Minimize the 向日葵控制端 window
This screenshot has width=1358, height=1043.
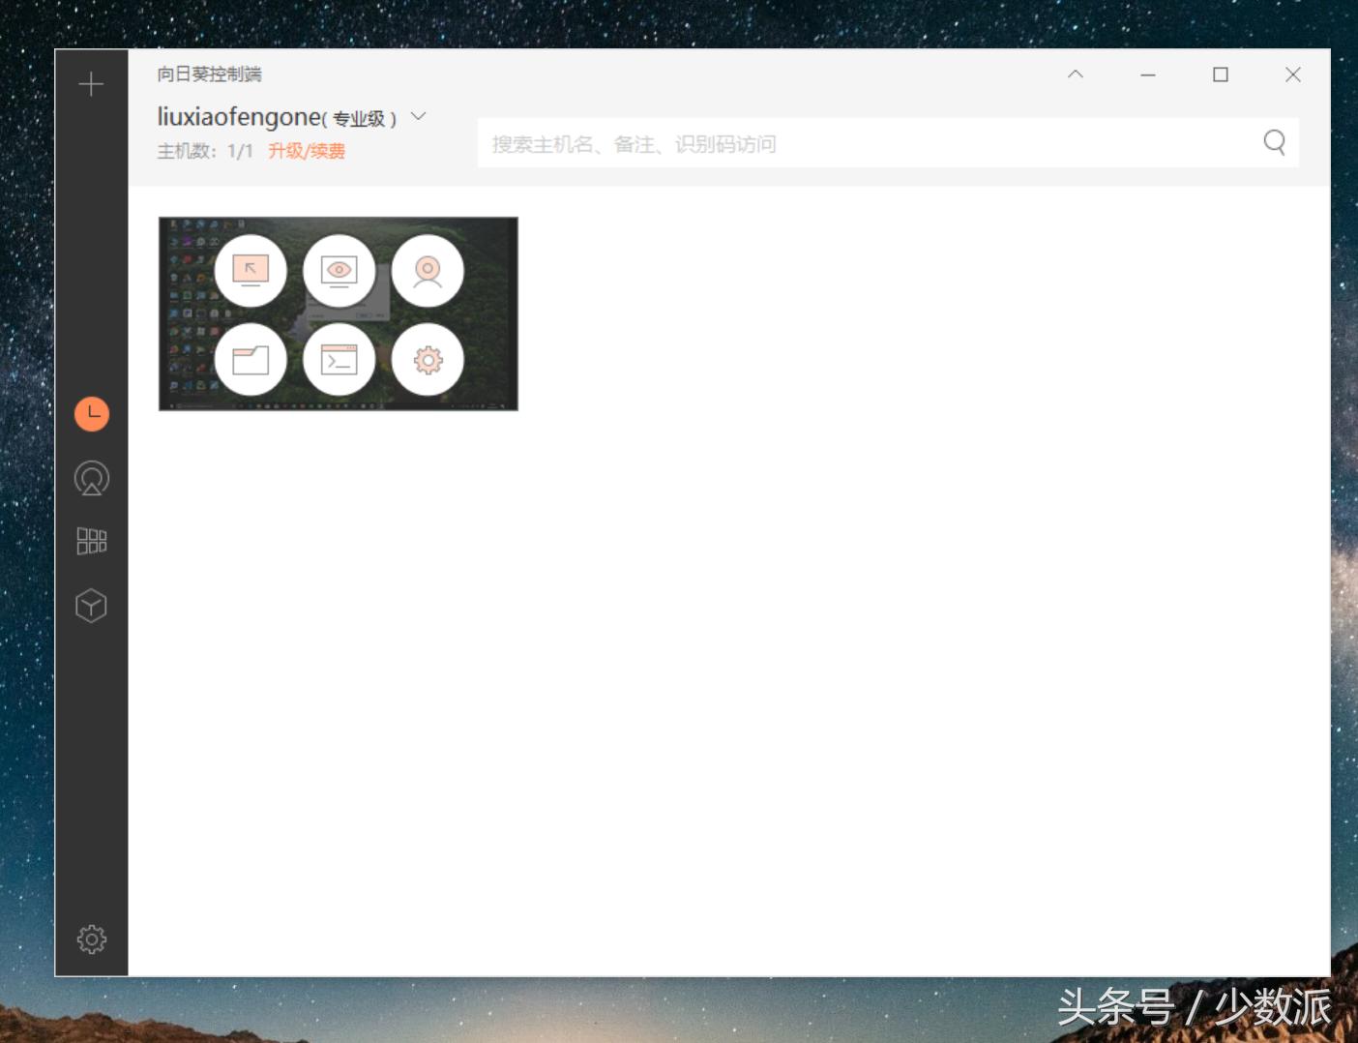click(x=1148, y=74)
